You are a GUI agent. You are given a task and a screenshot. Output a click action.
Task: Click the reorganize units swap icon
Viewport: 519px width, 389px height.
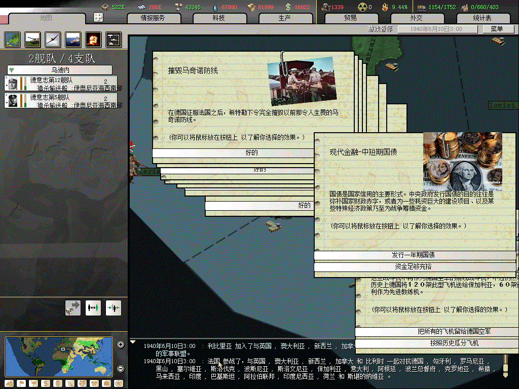93,307
